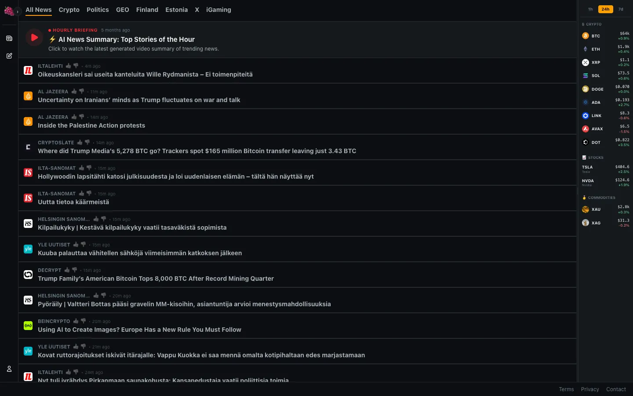The image size is (633, 396).
Task: Set price change range to 1h
Action: pyautogui.click(x=590, y=9)
